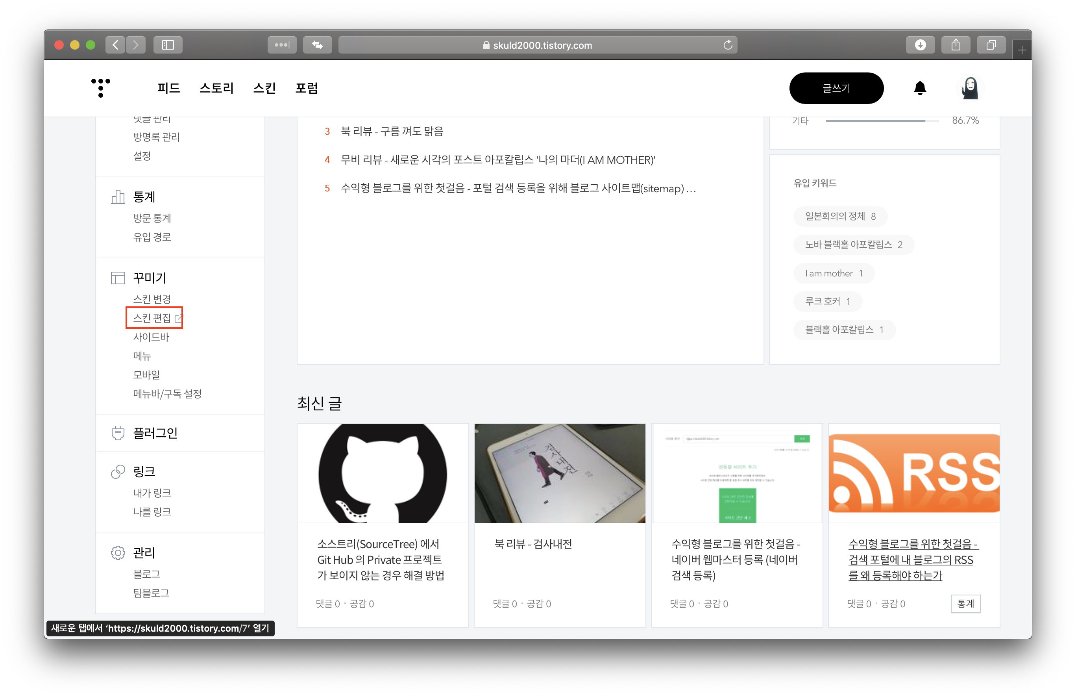1076x697 pixels.
Task: Open popular post about sitemap 등록
Action: pyautogui.click(x=518, y=188)
